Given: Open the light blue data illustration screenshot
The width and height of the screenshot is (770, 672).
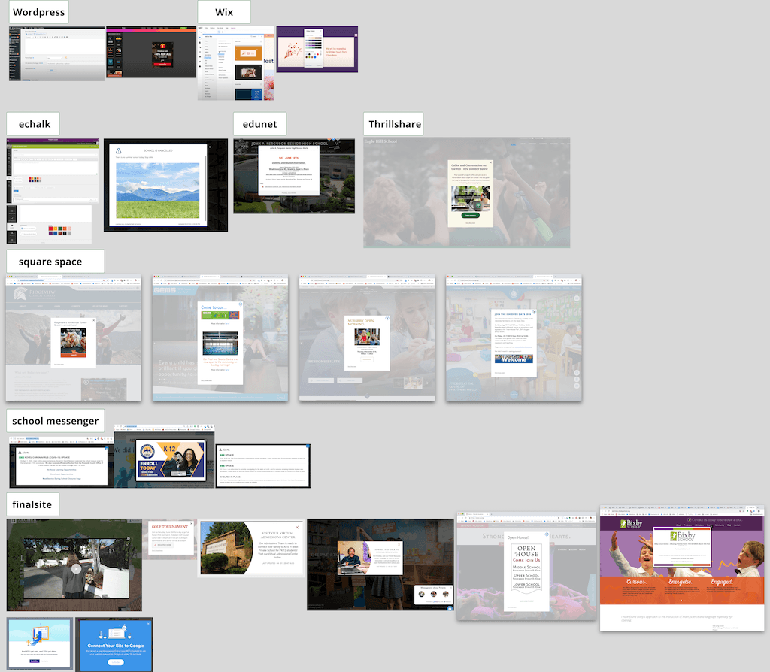Looking at the screenshot, I should [40, 643].
